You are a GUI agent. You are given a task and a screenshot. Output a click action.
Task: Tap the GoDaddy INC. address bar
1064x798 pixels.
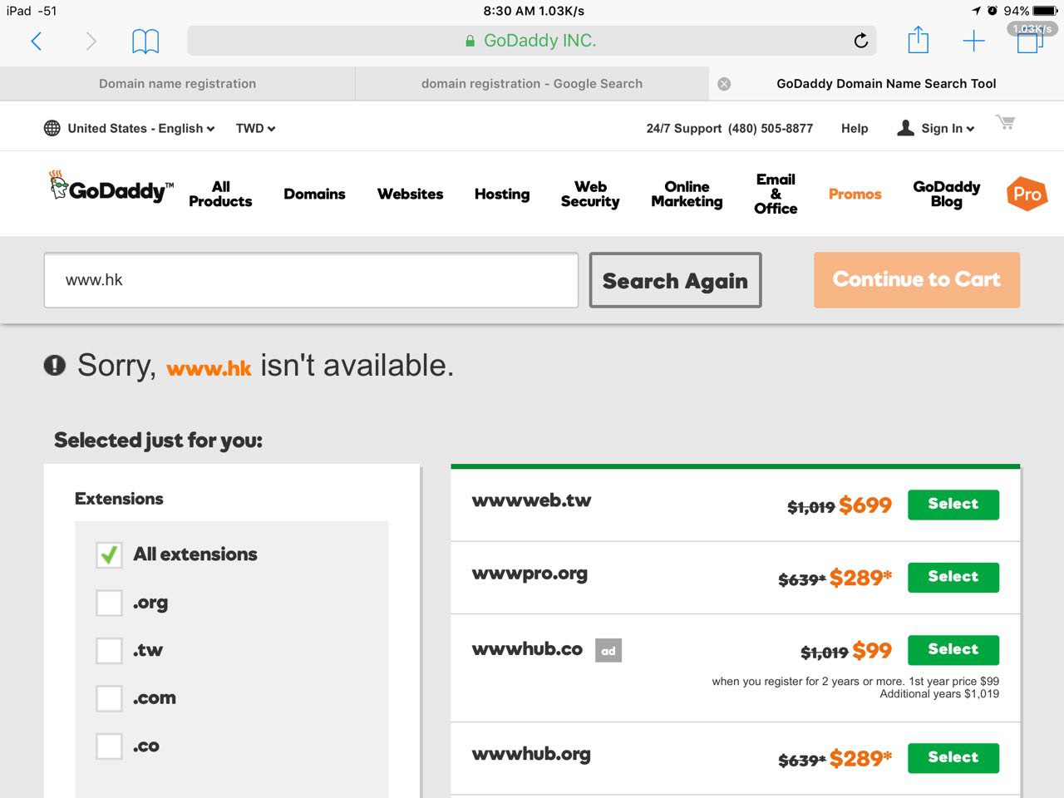(x=532, y=41)
